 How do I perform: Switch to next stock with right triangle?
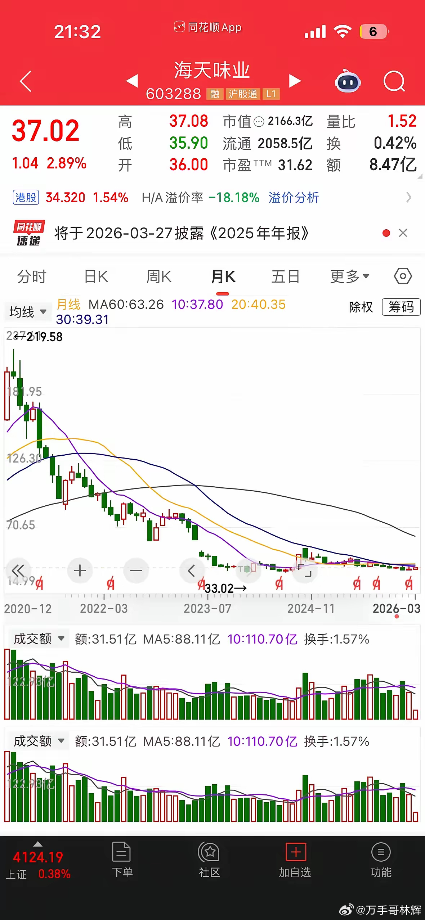click(295, 81)
